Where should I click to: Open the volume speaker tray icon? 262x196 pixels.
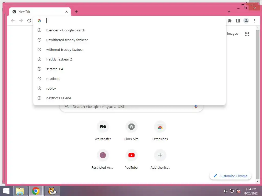pos(225,191)
